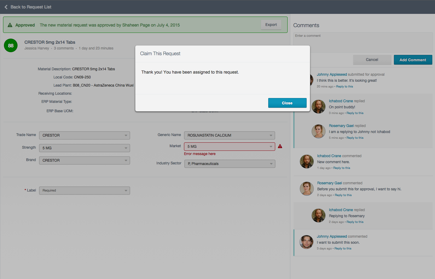The width and height of the screenshot is (435, 279).
Task: Expand the Strength dropdown
Action: (85, 148)
